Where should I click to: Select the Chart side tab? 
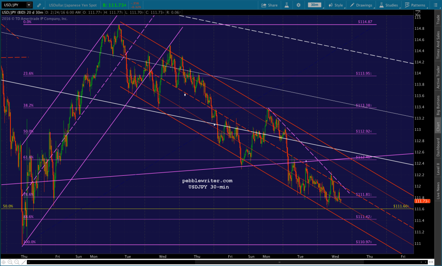click(x=438, y=127)
